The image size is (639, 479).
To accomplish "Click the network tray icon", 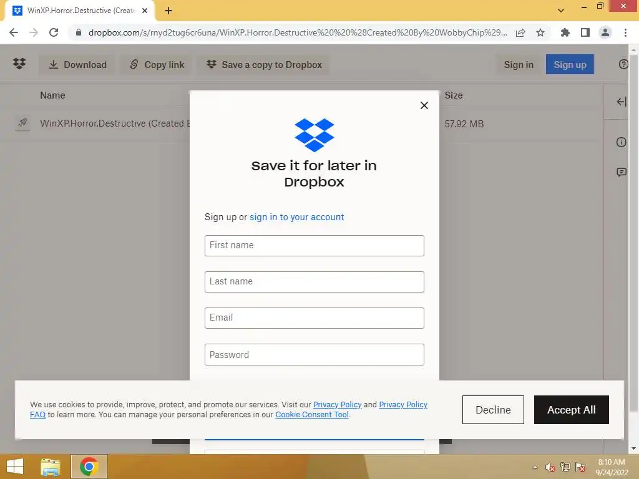I will pos(565,467).
